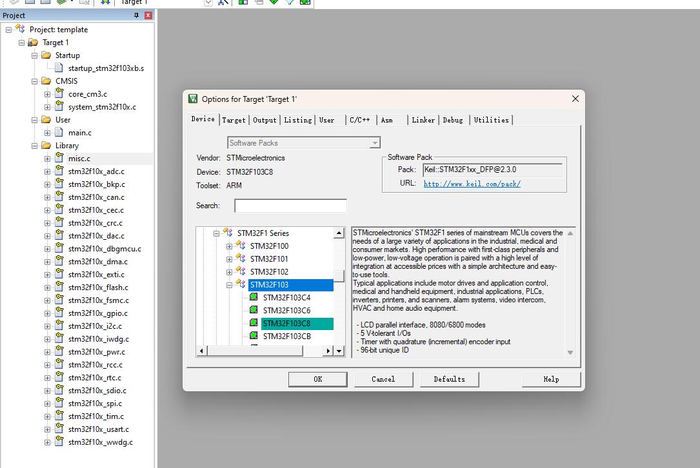Screen dimensions: 700x468
Task: Click the Help button
Action: click(552, 379)
